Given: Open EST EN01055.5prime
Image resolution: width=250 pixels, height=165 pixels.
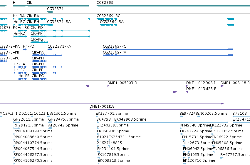Looking at the screenshot, I should click(198, 155).
